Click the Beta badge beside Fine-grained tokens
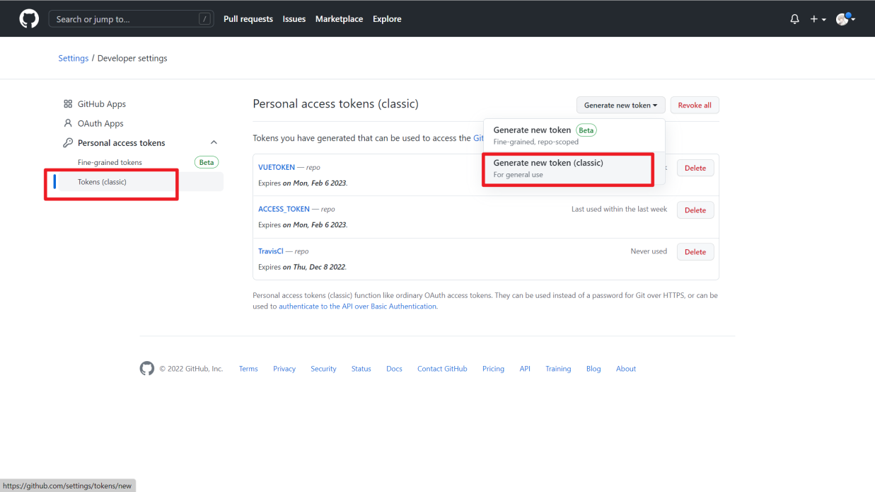This screenshot has width=875, height=492. [x=207, y=162]
